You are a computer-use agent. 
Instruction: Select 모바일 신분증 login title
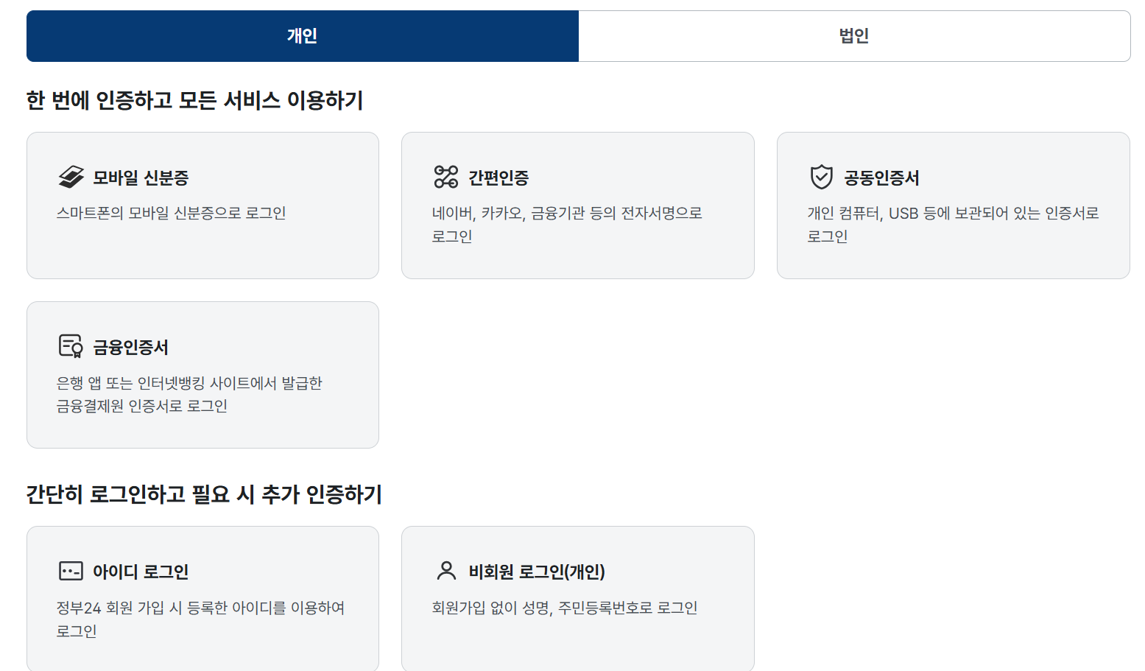tap(141, 178)
